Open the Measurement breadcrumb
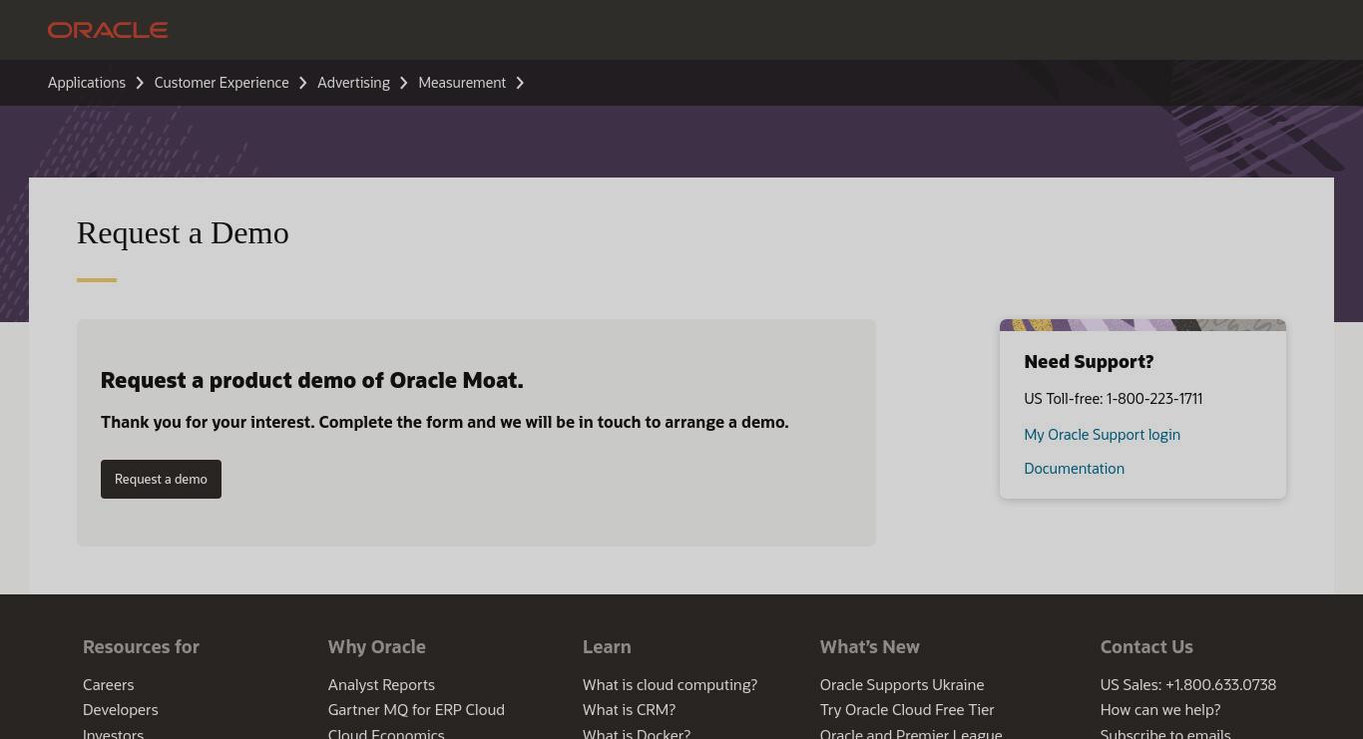The width and height of the screenshot is (1363, 739). point(462,83)
